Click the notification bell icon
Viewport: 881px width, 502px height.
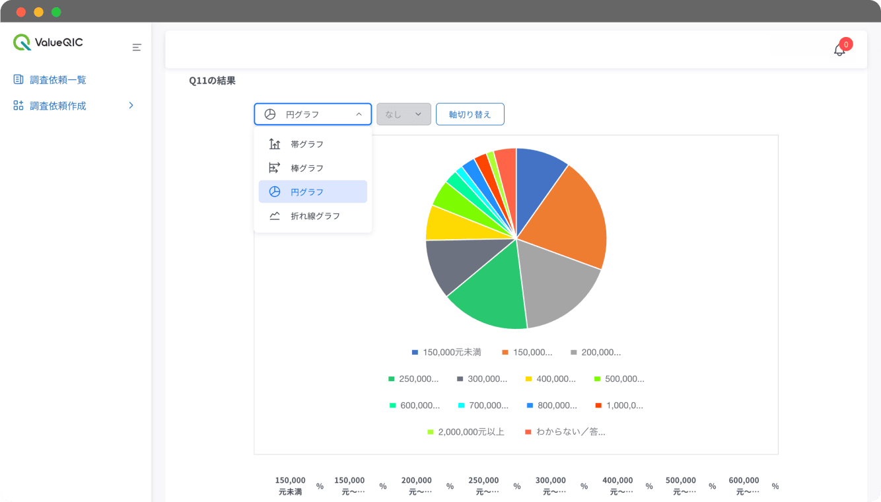[839, 50]
